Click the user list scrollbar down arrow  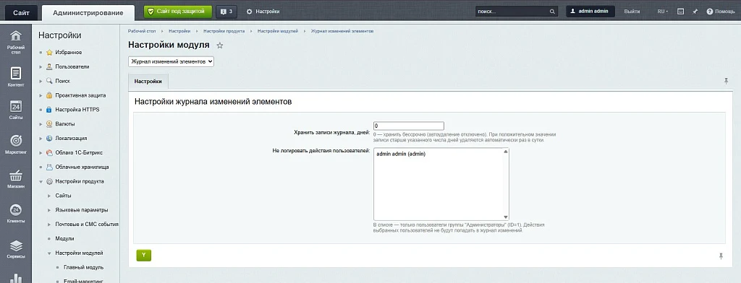(506, 217)
